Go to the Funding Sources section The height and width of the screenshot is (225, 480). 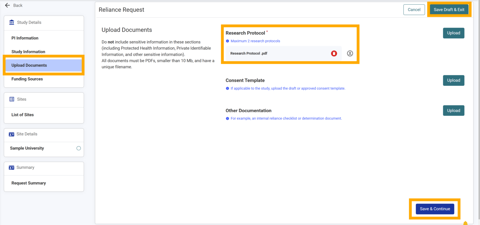(27, 79)
